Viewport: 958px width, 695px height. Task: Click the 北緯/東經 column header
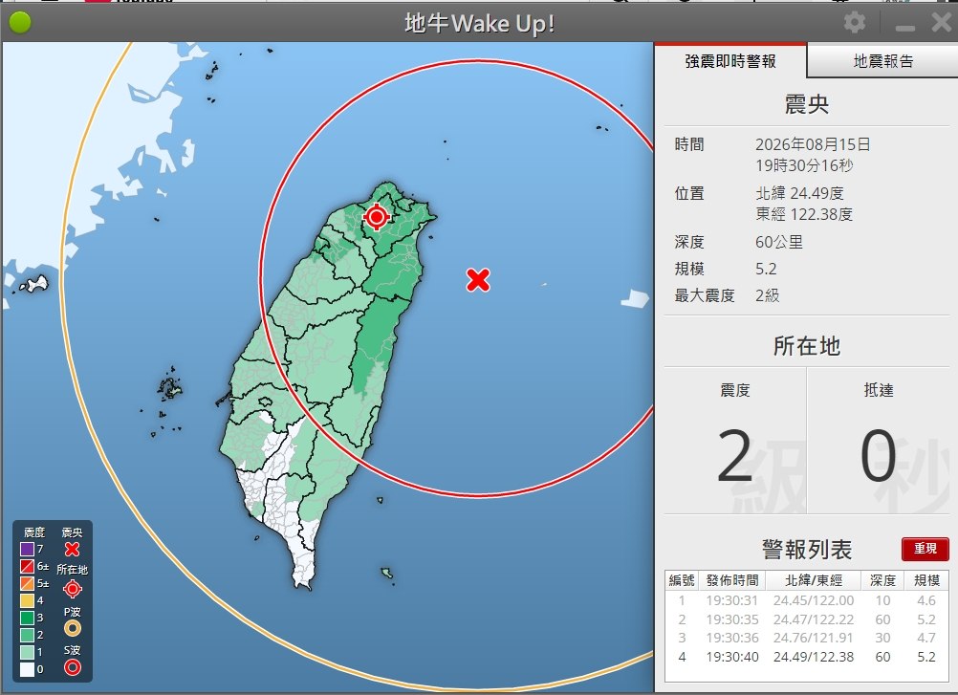[814, 580]
